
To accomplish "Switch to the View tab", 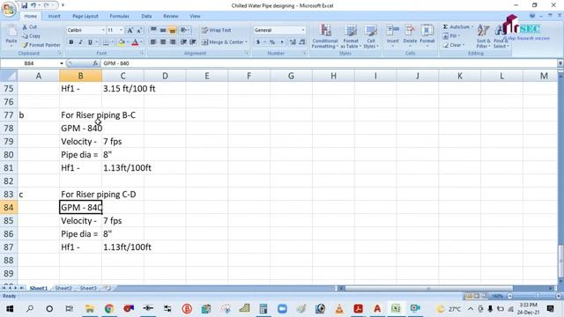I will pos(195,16).
